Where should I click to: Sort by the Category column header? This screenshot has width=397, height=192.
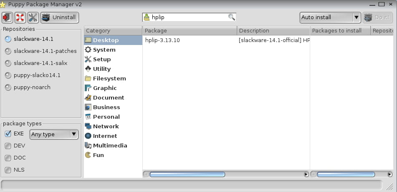point(113,30)
